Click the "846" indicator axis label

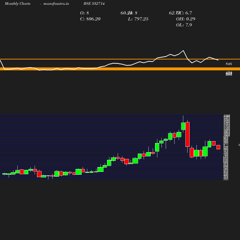coord(229,64)
